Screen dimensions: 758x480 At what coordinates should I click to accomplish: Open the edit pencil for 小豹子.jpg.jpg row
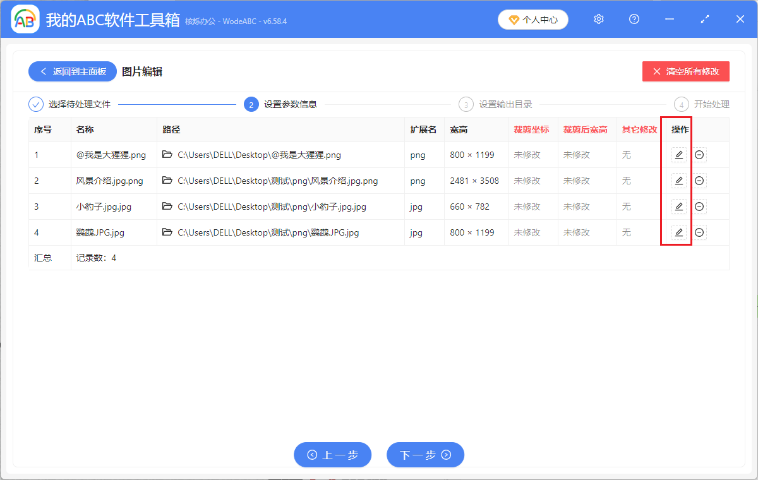(678, 206)
